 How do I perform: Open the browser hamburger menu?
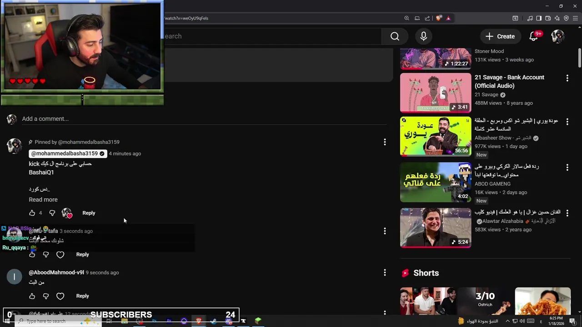575,18
